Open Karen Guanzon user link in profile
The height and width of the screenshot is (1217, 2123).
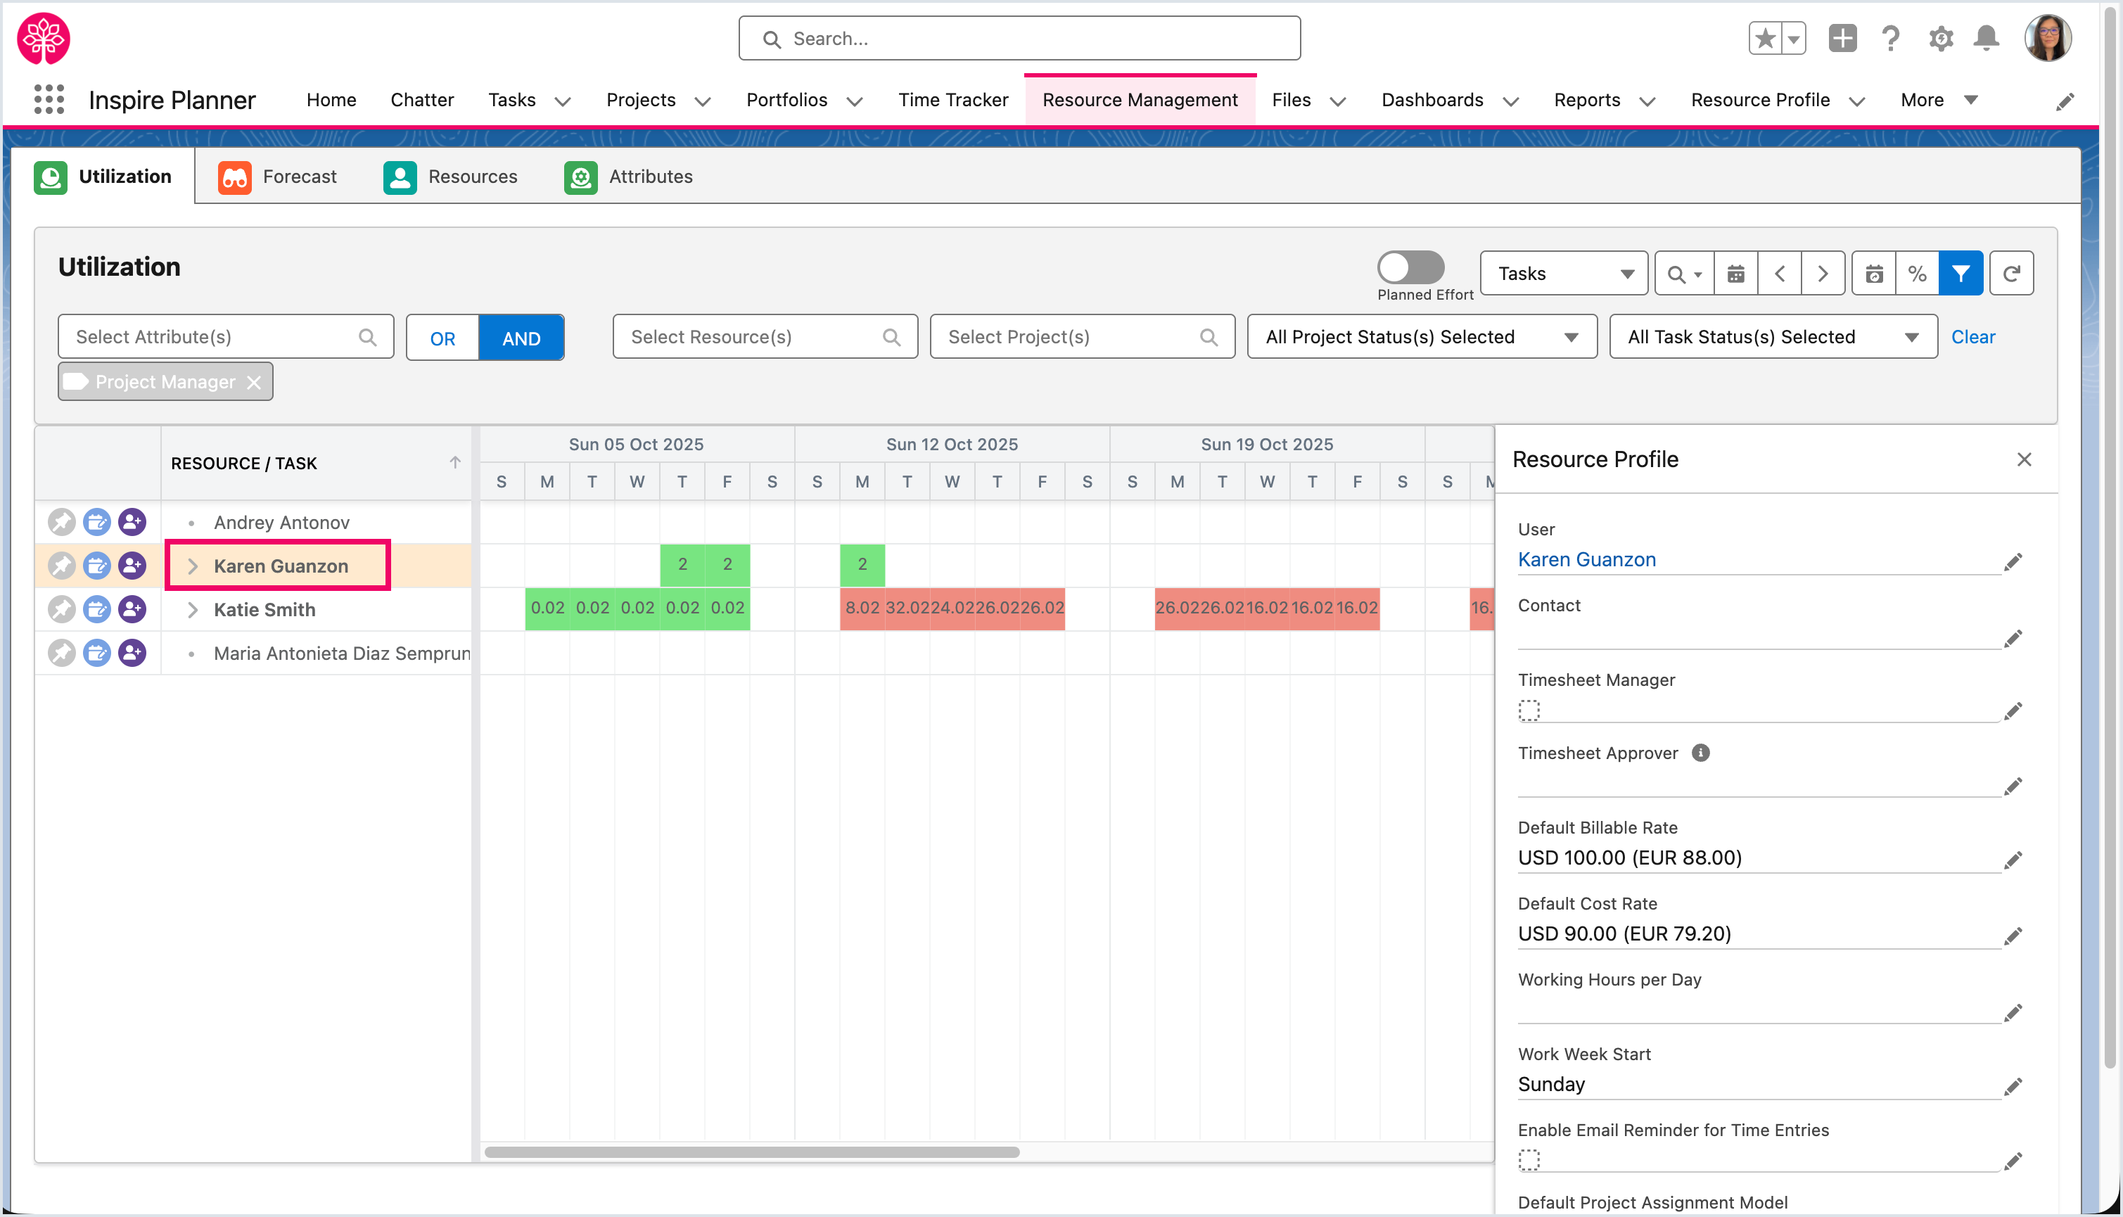(1586, 559)
